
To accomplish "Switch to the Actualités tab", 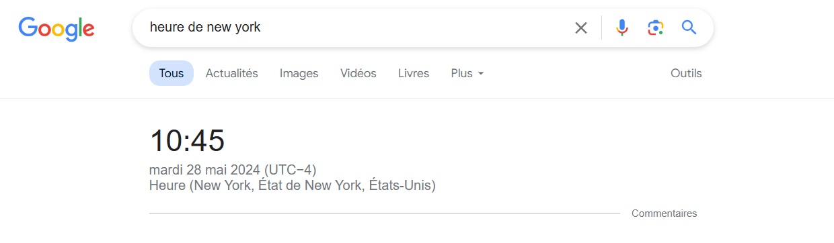I will tap(232, 73).
